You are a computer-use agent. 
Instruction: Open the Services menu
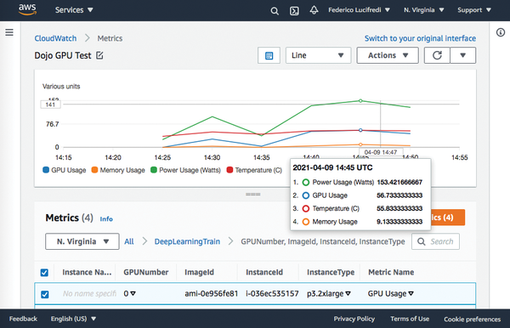pyautogui.click(x=74, y=10)
